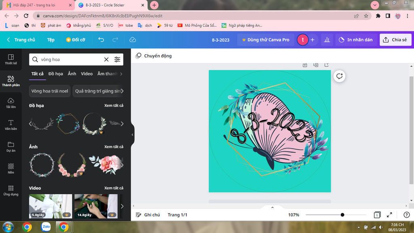Screen dimensions: 414x233
Task: Click Dùng thử Canva Pro button
Action: [x=266, y=40]
